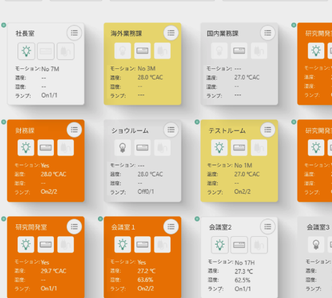Click the air conditioner icon in テストルーム card

coord(239,148)
